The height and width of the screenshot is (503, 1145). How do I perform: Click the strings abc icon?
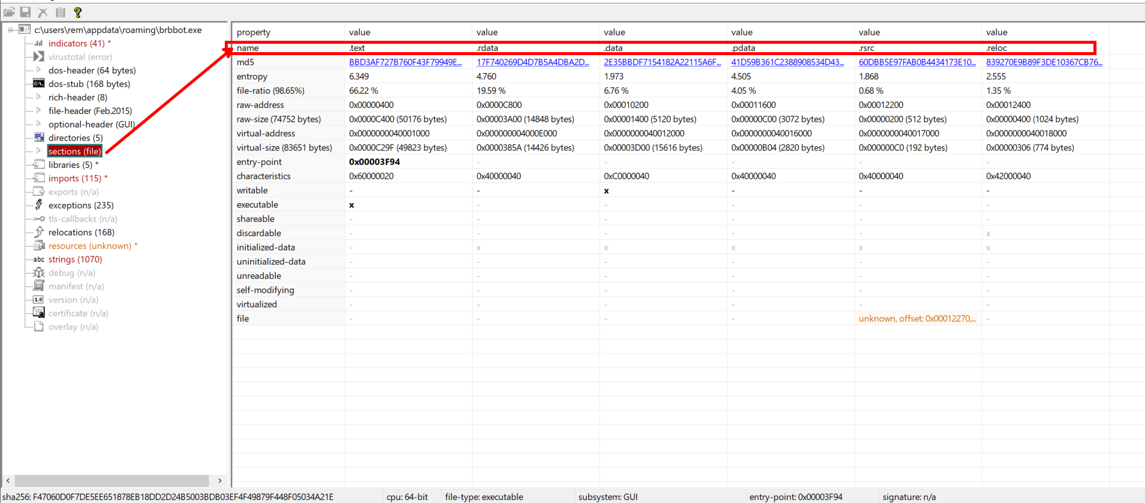39,260
